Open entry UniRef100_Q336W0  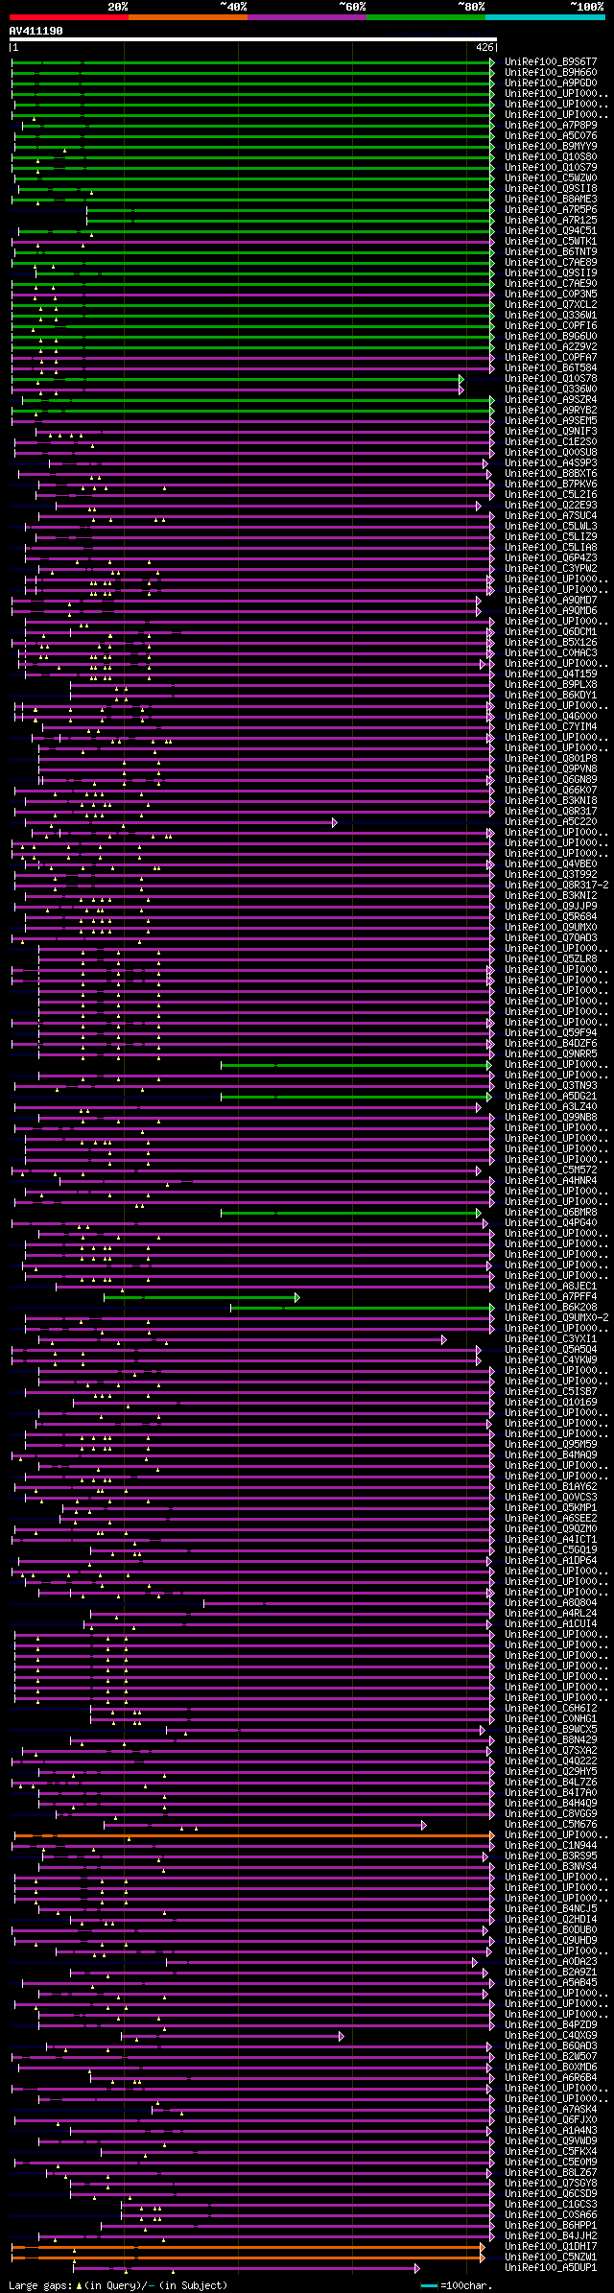coord(551,389)
